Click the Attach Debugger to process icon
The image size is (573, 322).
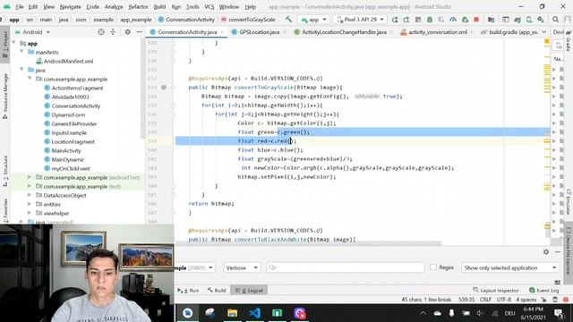coord(465,20)
